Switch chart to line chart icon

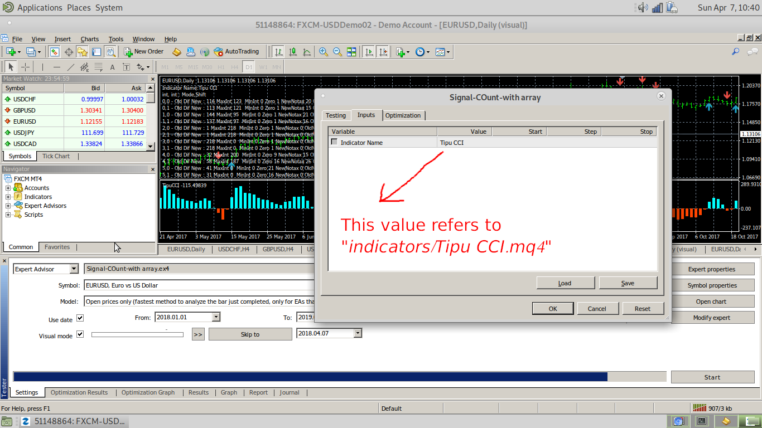point(306,52)
